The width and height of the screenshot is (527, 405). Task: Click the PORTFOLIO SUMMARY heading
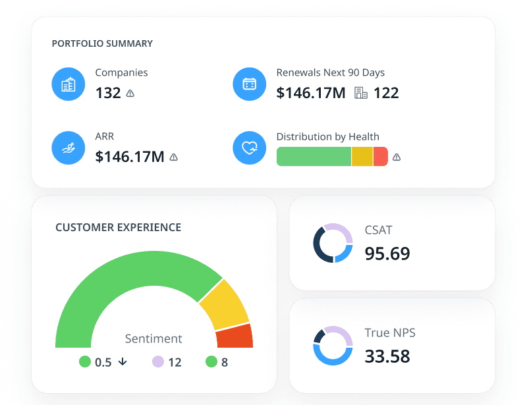[x=102, y=43]
